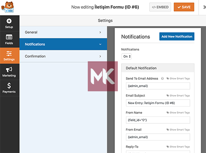
Task: Collapse Notifications using its down chevron
Action: click(x=100, y=44)
